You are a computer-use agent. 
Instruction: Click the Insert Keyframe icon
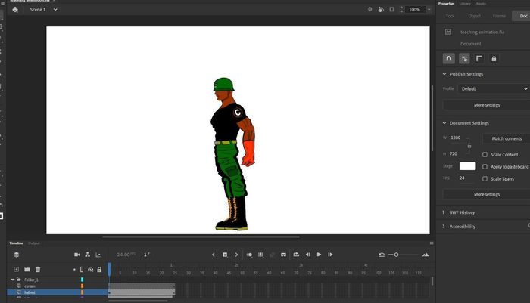(225, 255)
